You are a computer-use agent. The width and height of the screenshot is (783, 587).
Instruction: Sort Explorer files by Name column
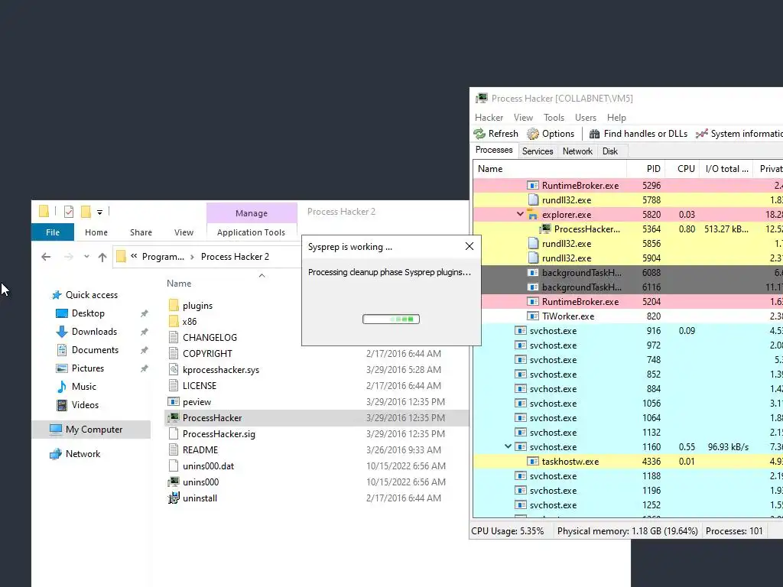[179, 283]
